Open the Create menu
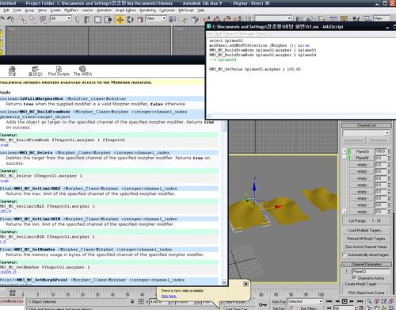 (55, 10)
